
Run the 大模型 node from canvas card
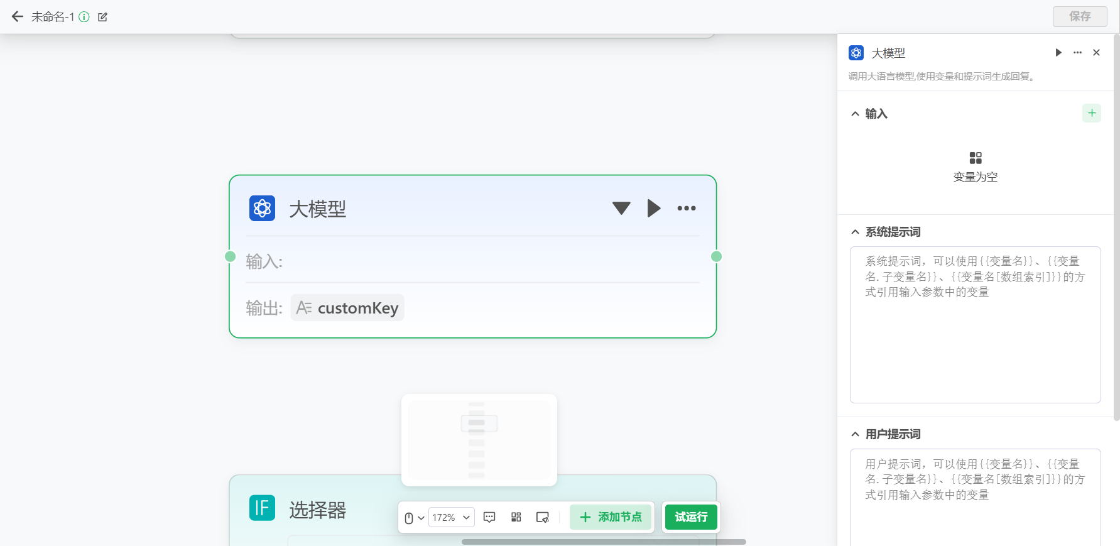click(653, 208)
